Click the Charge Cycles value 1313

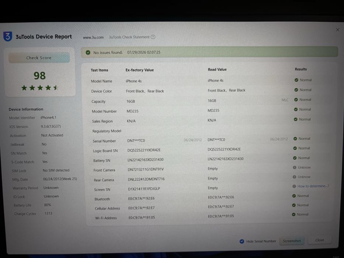pos(49,213)
